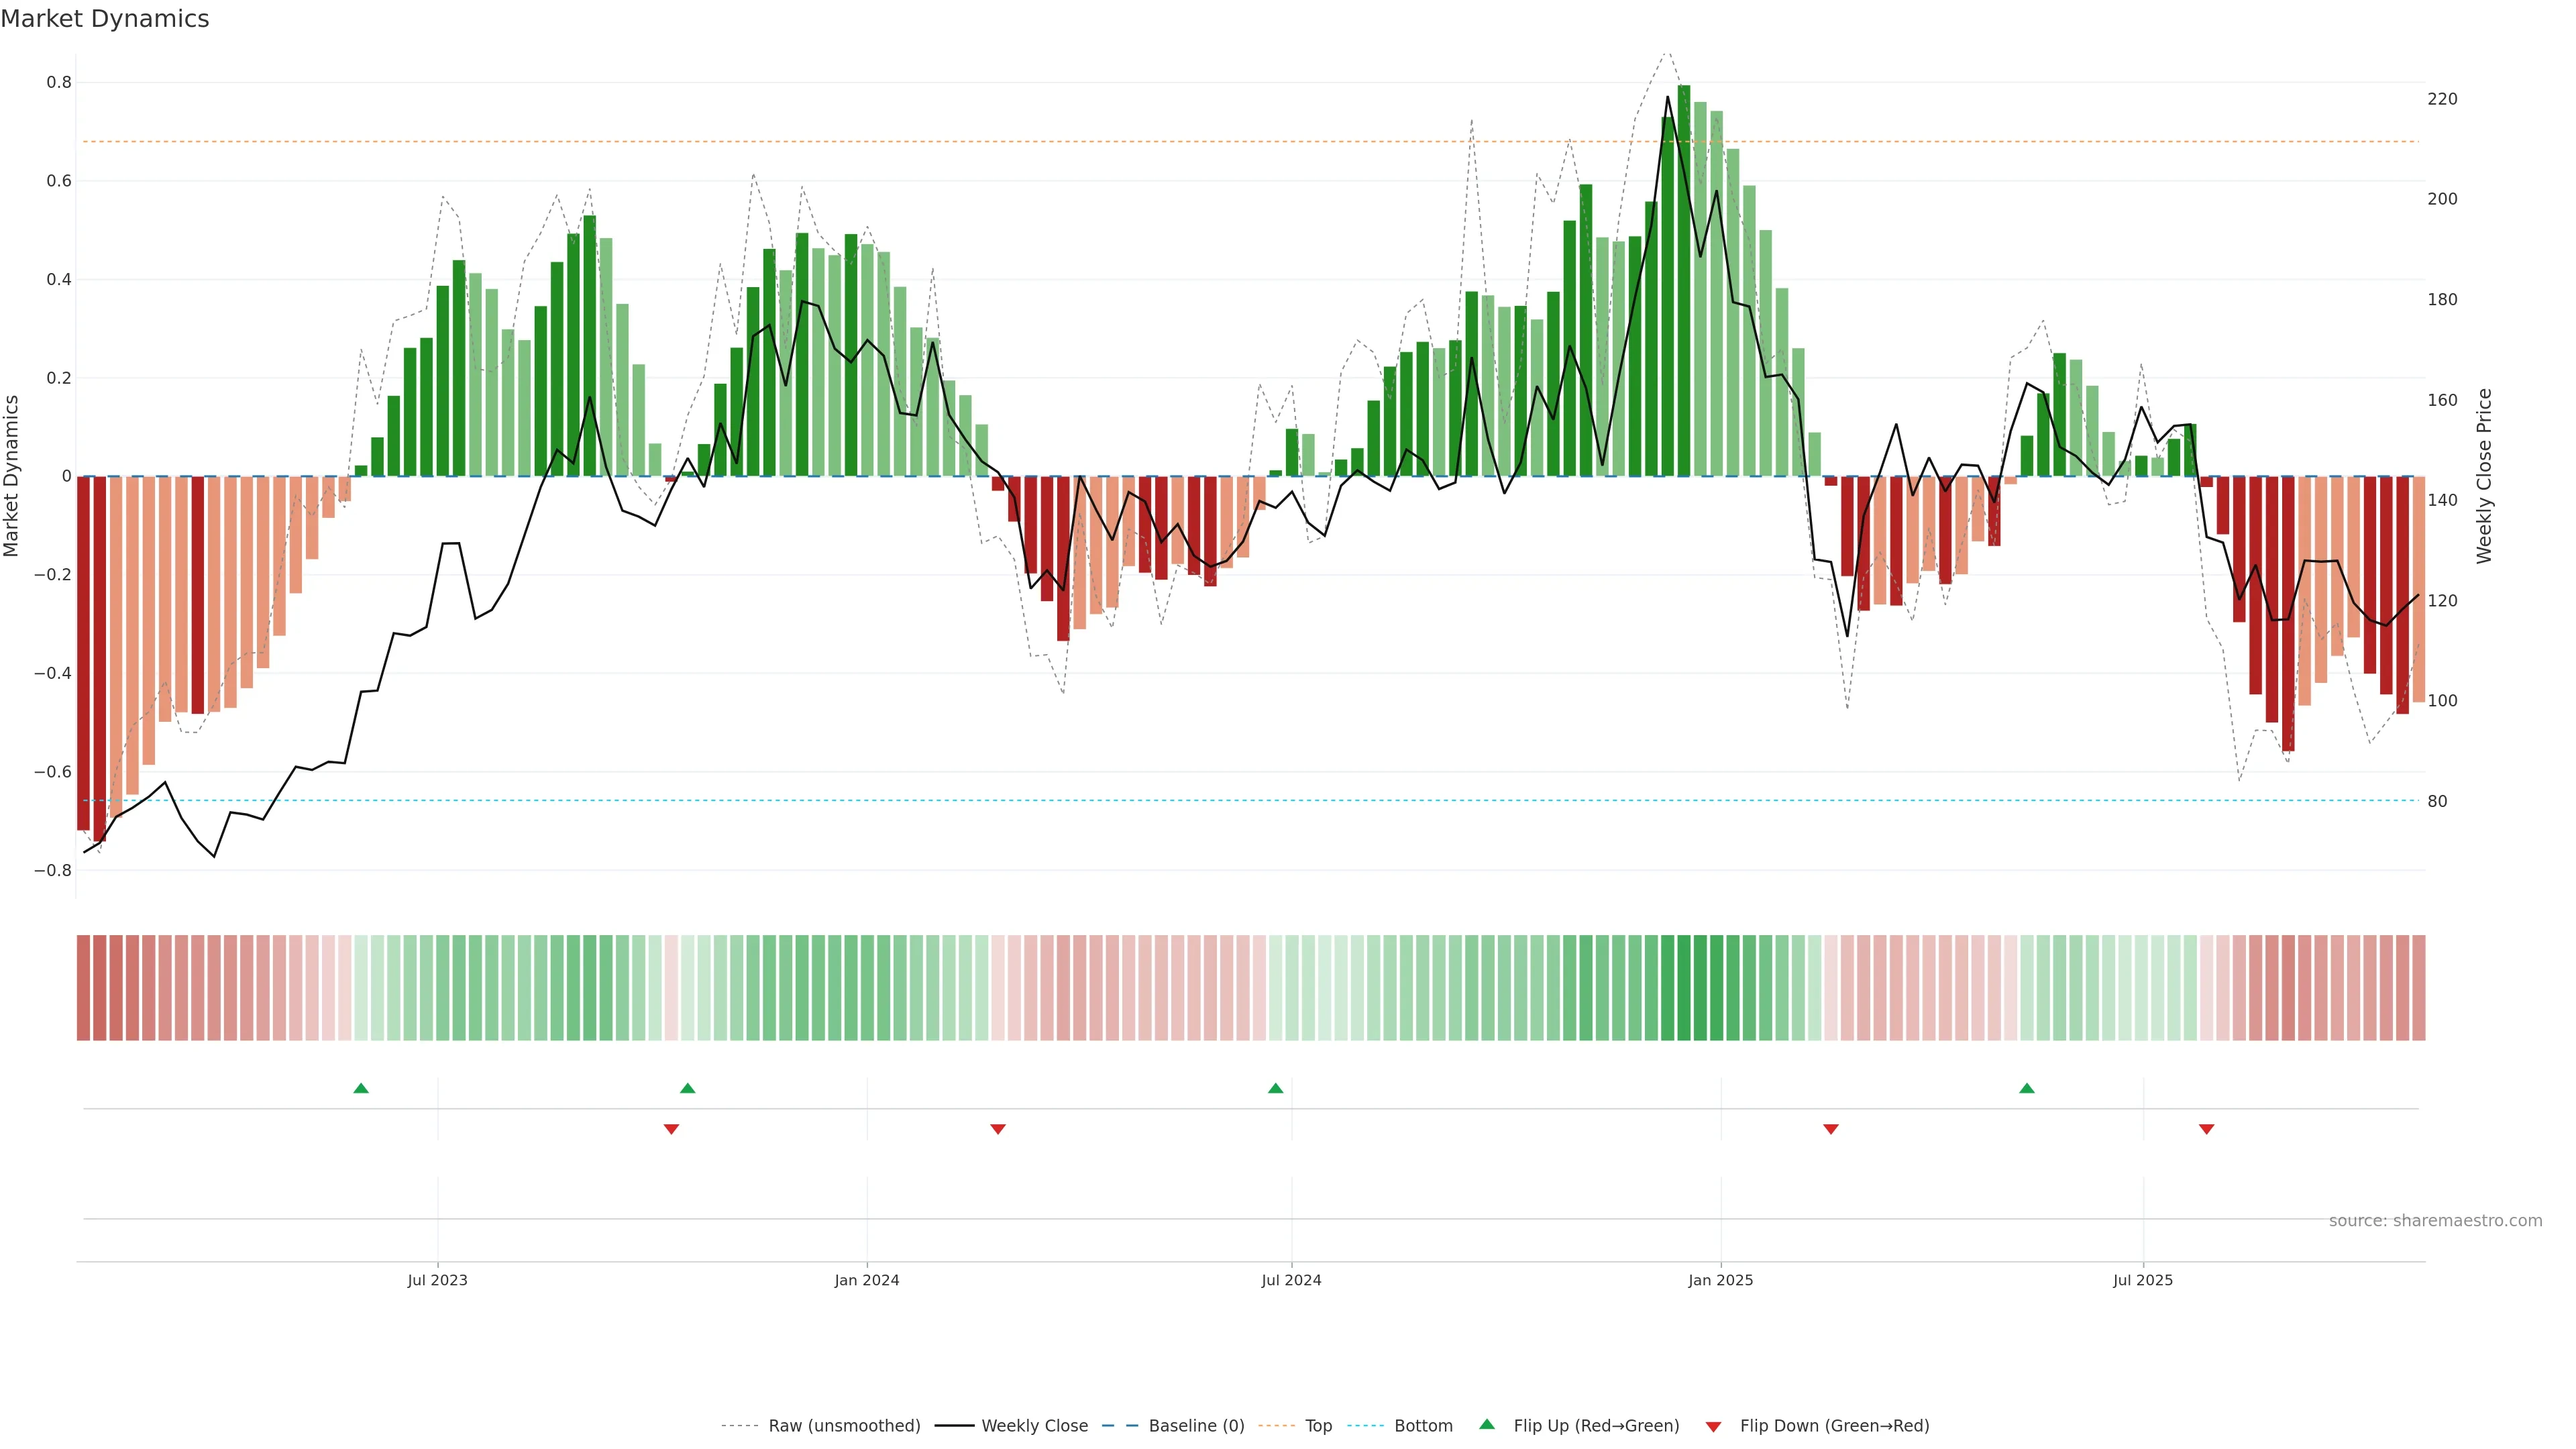Screen dimensions: 2576x1449
Task: Click the green flip-up triangle just before Jul 2024
Action: click(x=1275, y=1088)
